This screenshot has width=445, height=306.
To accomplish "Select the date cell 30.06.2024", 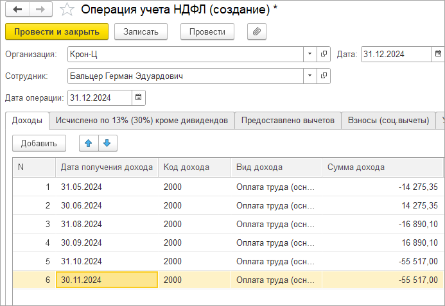I will 107,205.
